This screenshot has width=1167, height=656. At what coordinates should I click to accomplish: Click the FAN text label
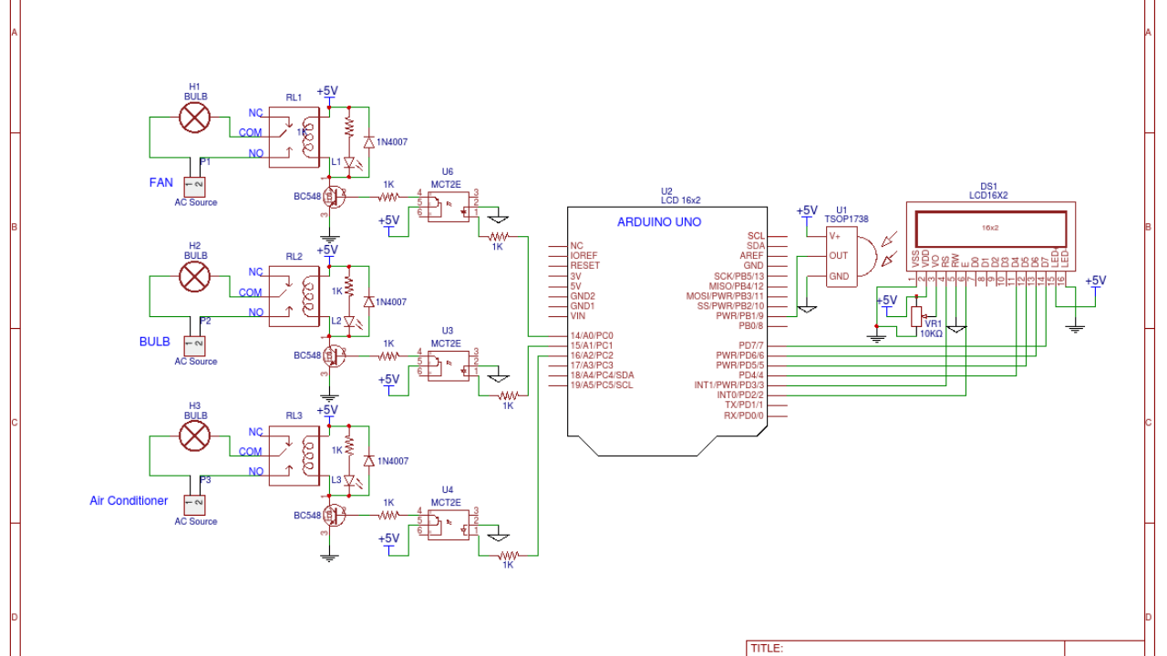pyautogui.click(x=161, y=182)
